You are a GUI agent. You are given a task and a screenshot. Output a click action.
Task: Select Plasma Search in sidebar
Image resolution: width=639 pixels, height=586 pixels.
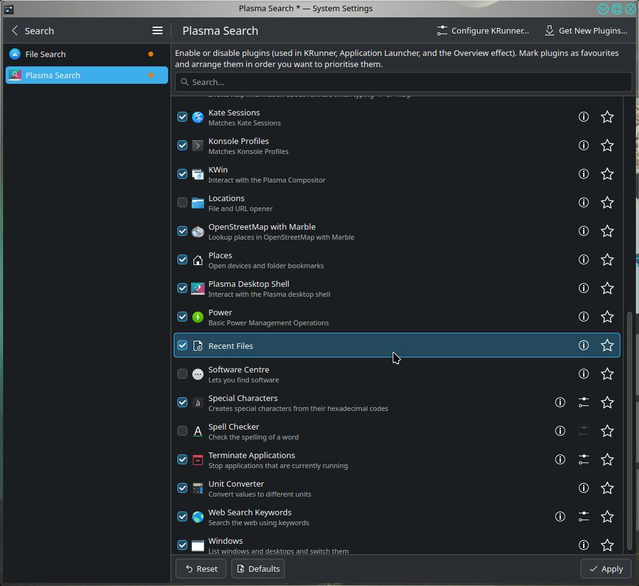(x=86, y=76)
